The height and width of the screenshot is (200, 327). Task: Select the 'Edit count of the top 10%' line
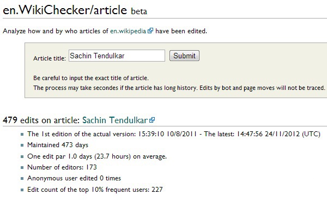pos(95,190)
